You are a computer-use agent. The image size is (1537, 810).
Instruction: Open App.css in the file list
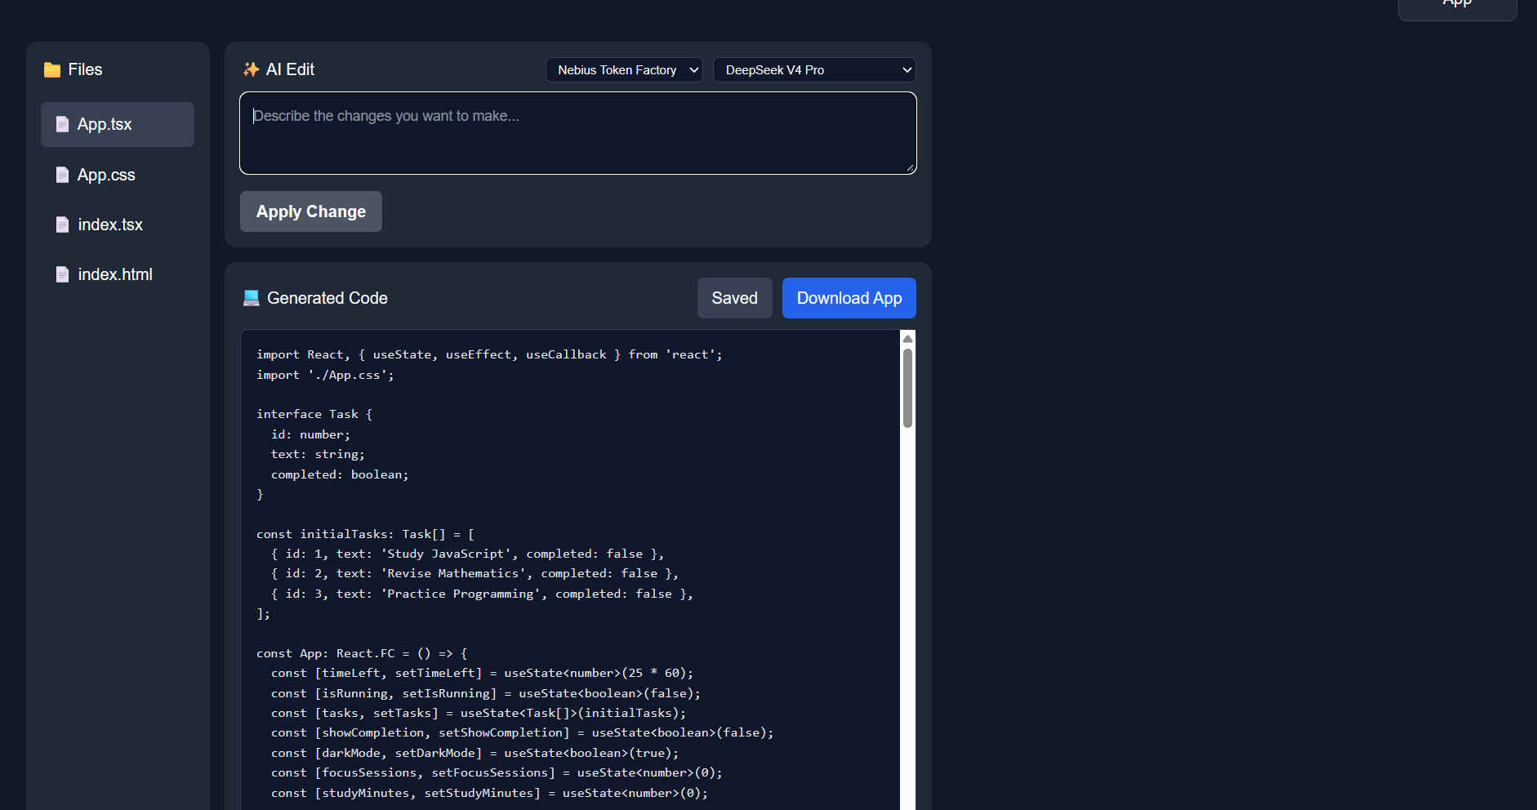[118, 175]
